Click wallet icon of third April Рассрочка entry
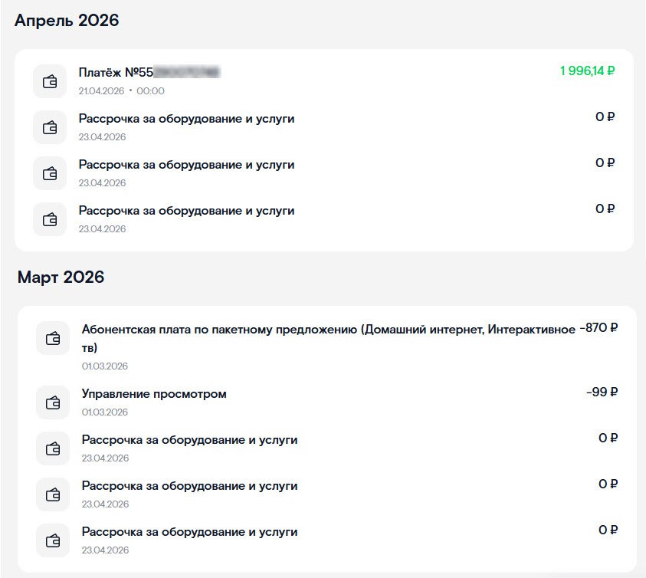 tap(50, 219)
